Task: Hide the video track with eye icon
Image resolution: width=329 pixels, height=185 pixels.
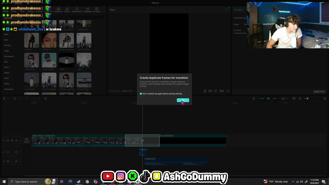Action: (x=12, y=141)
